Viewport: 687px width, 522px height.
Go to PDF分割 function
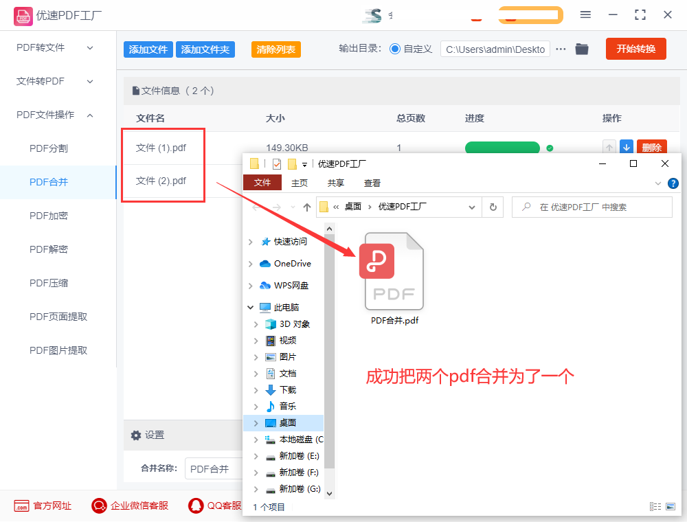tap(49, 148)
